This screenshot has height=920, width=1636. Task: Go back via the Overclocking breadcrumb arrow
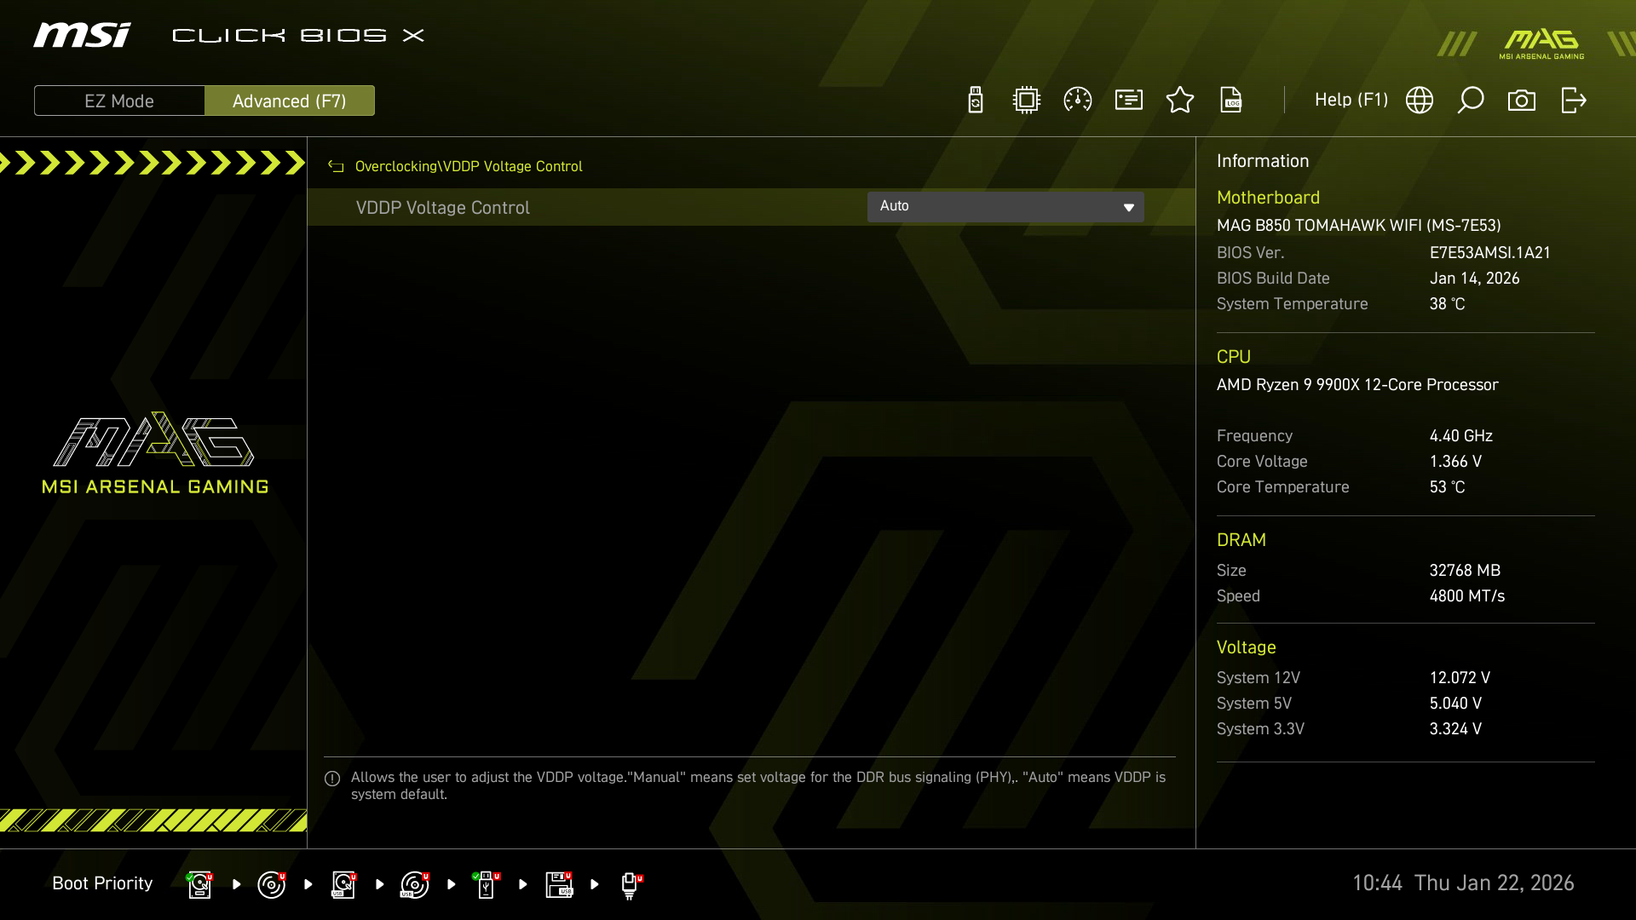click(x=336, y=167)
